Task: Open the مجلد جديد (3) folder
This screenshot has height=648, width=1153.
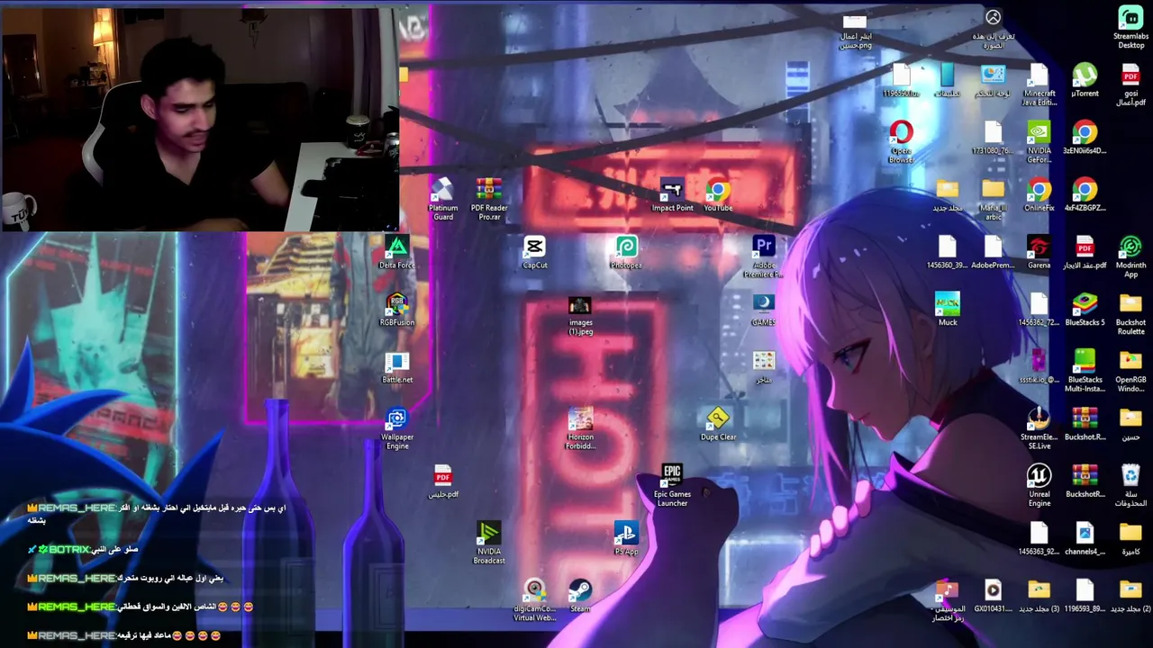Action: pos(1039,596)
